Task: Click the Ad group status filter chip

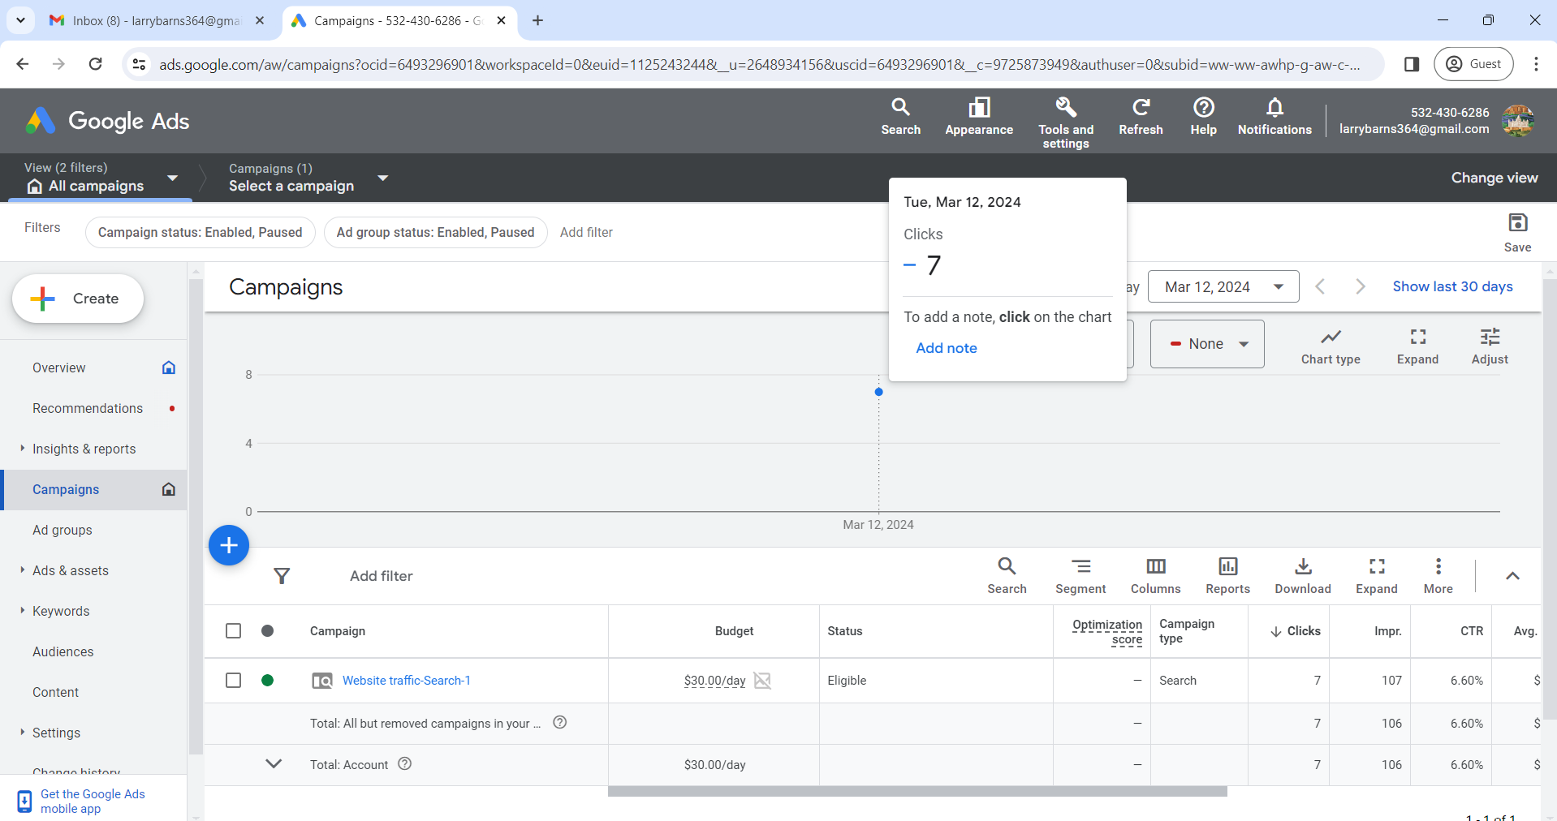Action: point(435,232)
